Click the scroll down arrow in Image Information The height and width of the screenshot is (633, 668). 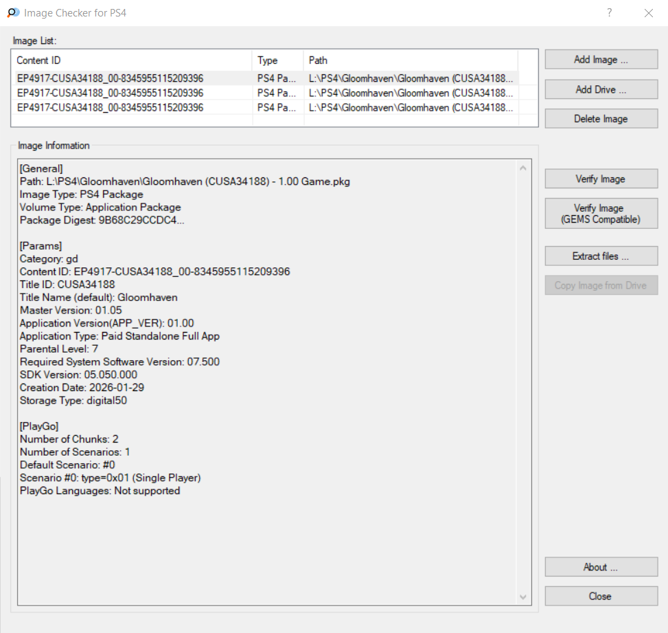[524, 597]
